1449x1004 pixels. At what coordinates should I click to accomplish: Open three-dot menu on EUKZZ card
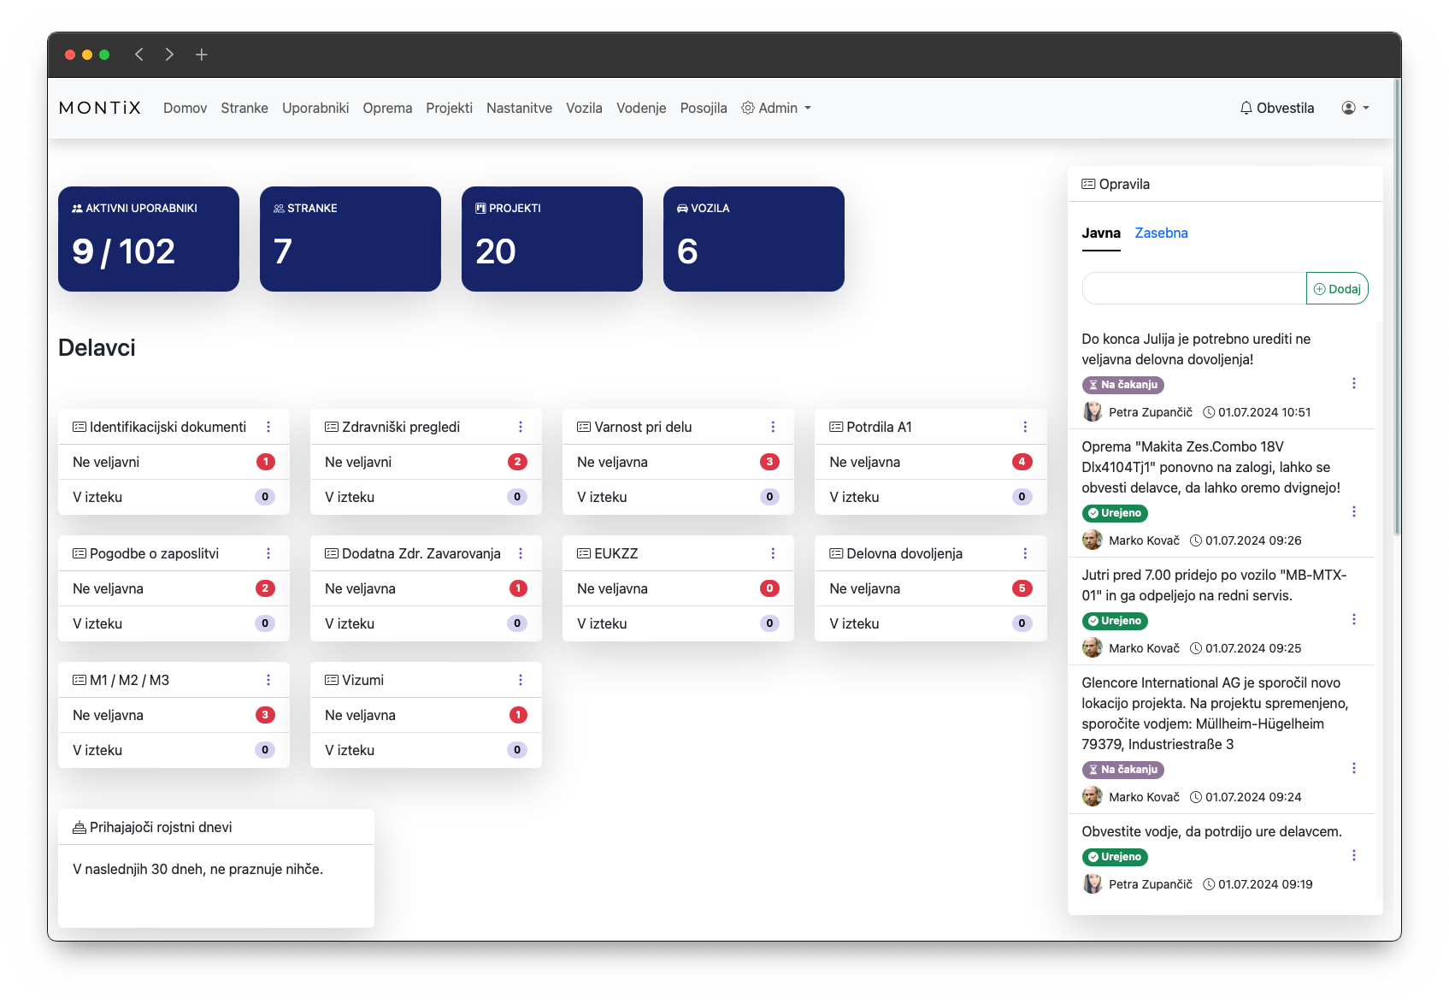pyautogui.click(x=773, y=553)
